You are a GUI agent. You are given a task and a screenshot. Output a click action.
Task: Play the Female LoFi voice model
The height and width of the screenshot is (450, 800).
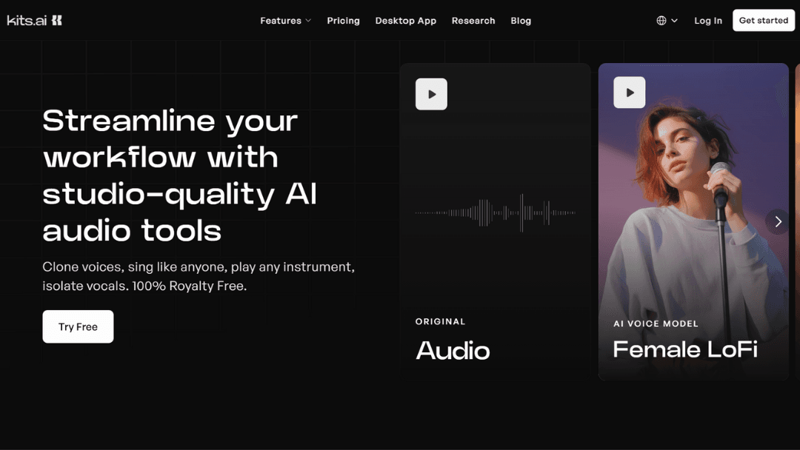(x=630, y=93)
